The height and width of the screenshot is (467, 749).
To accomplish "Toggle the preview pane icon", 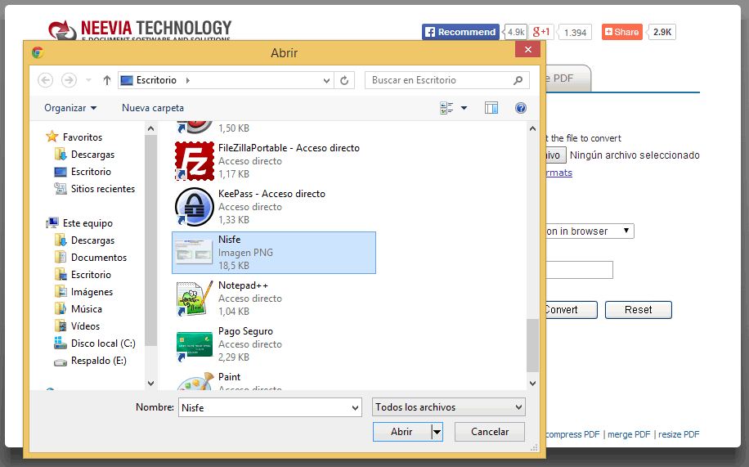I will coord(491,108).
